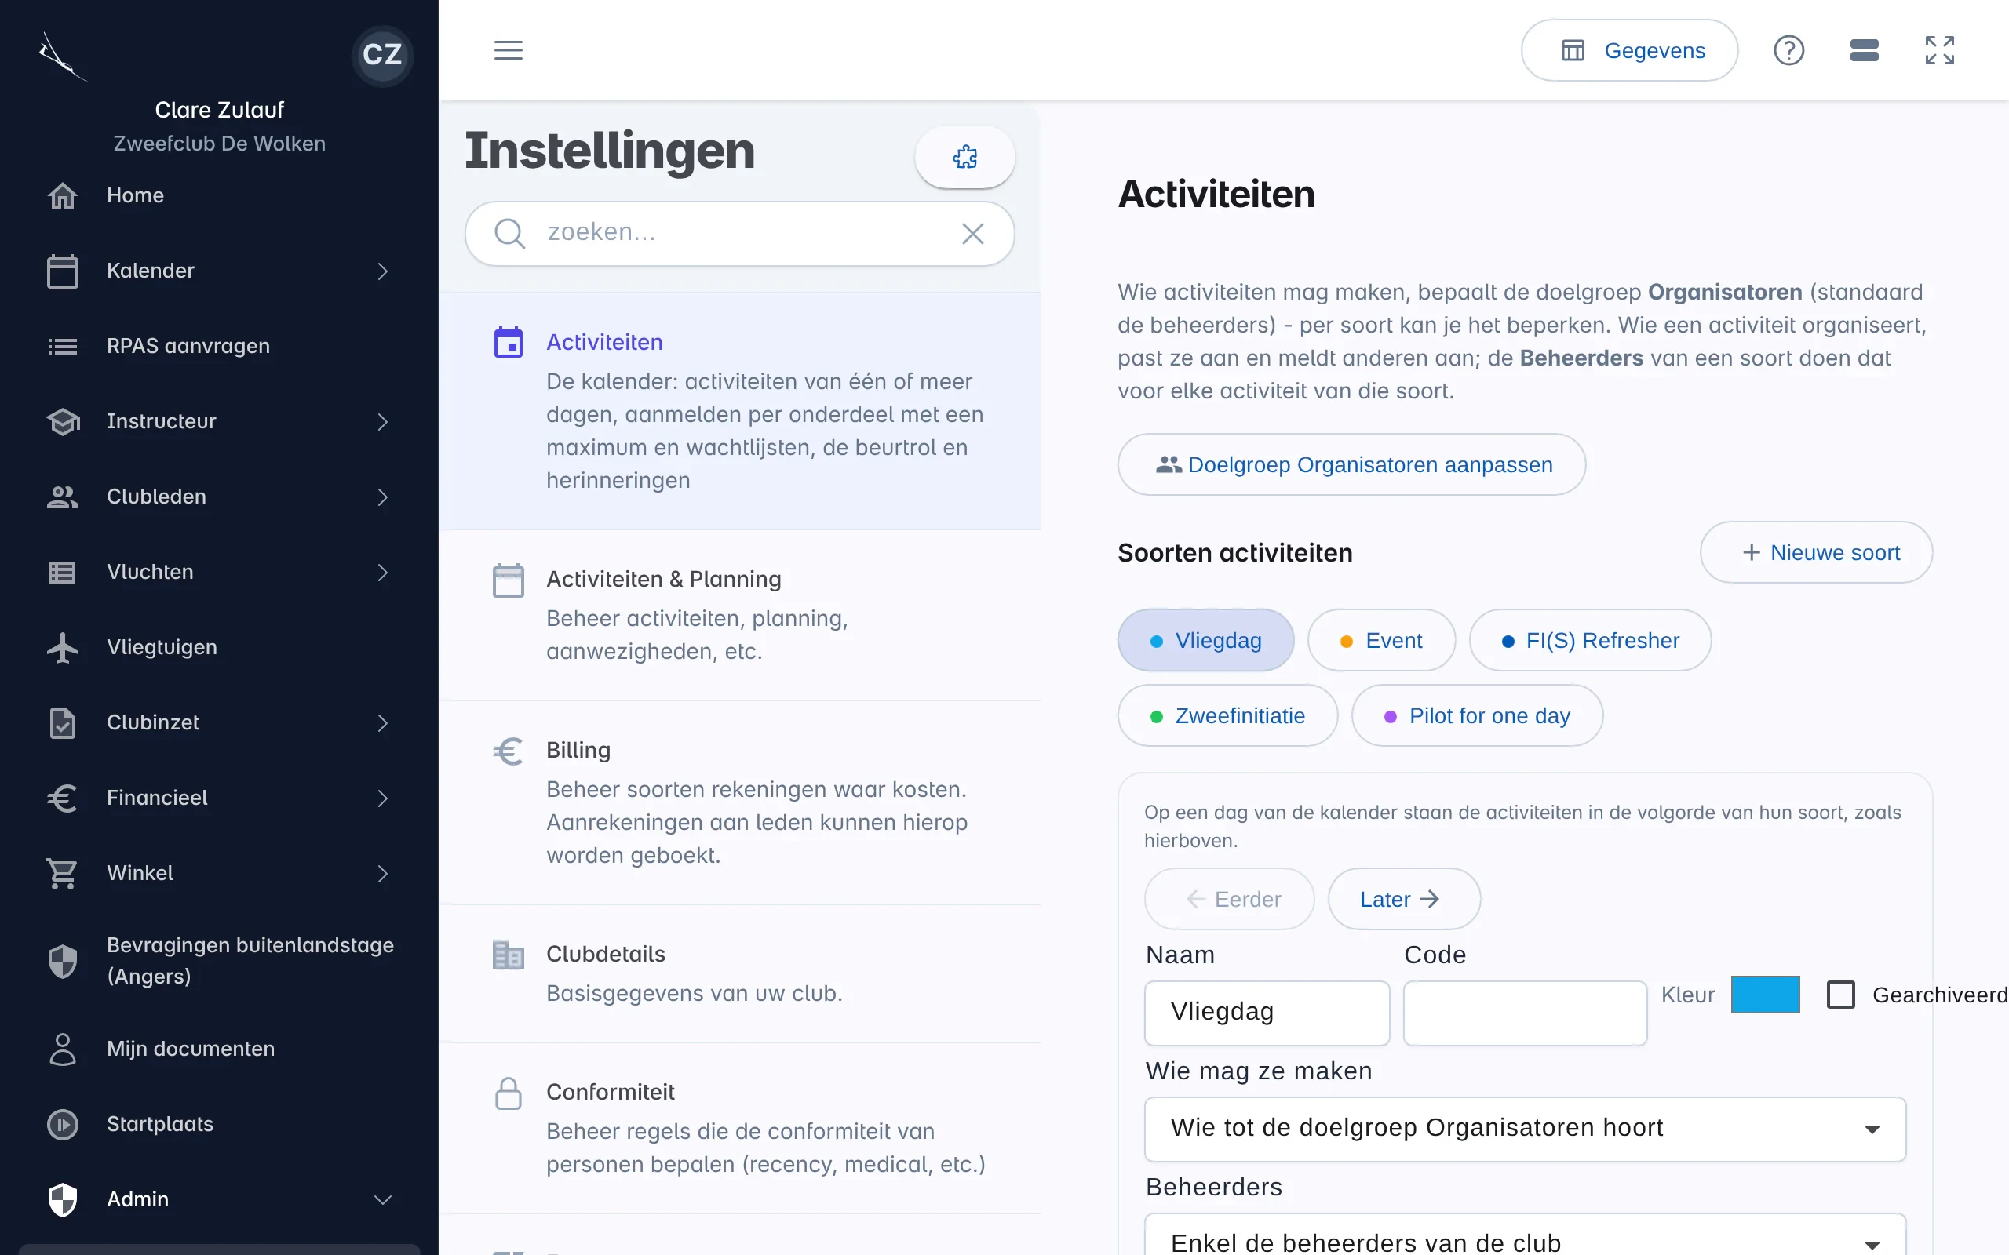Click the Winkel shopping cart icon

(62, 873)
